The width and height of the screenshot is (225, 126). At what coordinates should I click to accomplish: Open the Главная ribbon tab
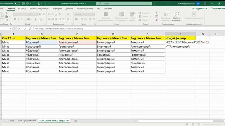(11, 8)
